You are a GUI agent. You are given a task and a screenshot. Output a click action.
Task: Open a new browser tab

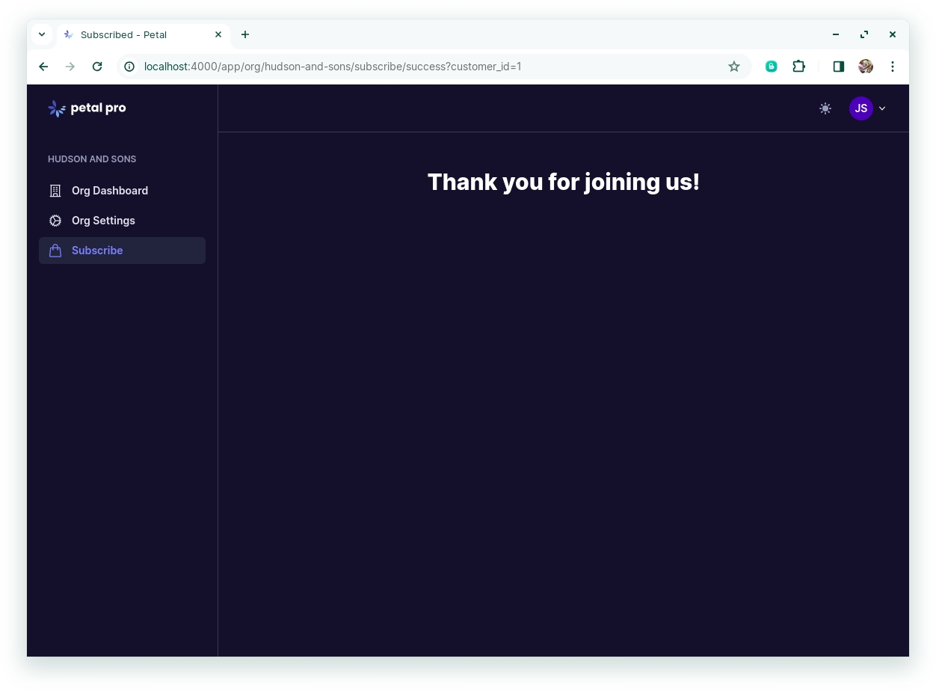245,34
